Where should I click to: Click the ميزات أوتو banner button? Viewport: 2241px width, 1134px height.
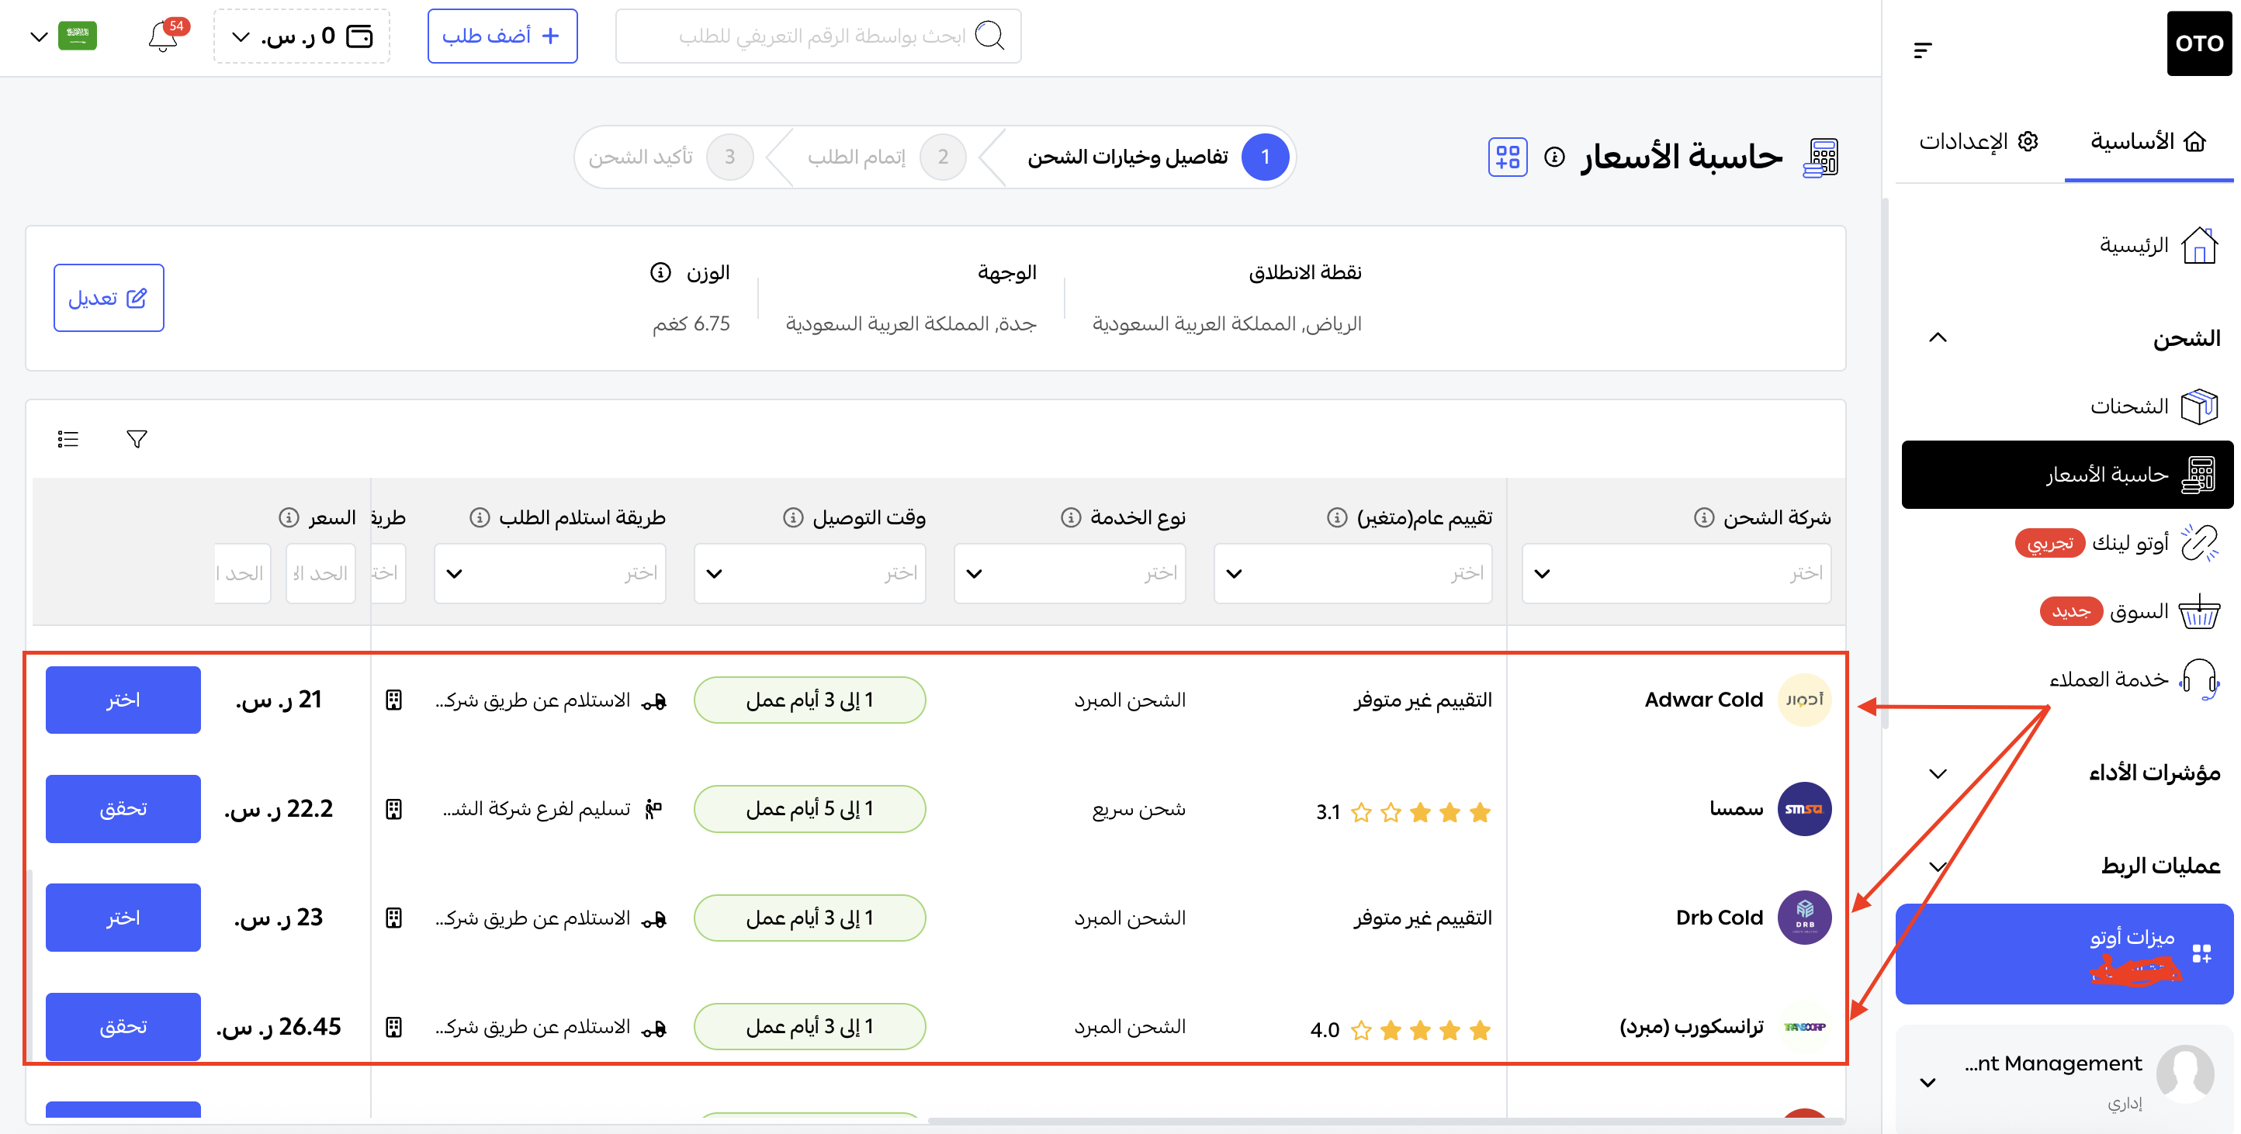click(2063, 954)
